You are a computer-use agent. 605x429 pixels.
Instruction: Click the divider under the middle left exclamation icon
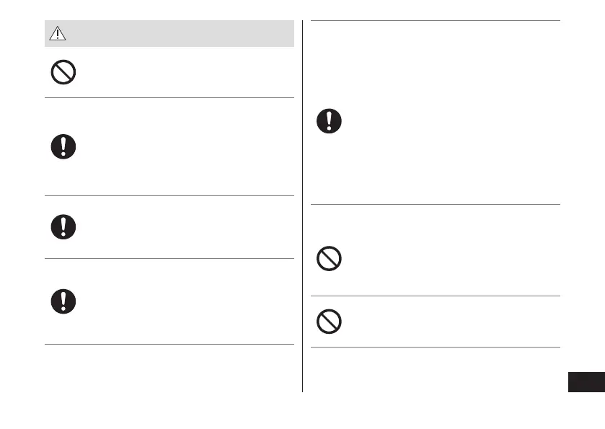pyautogui.click(x=169, y=258)
